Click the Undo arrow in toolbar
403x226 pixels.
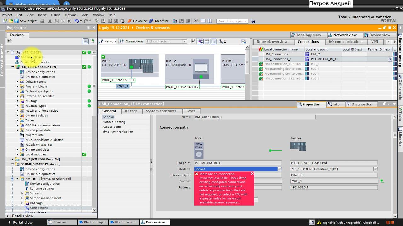(77, 21)
